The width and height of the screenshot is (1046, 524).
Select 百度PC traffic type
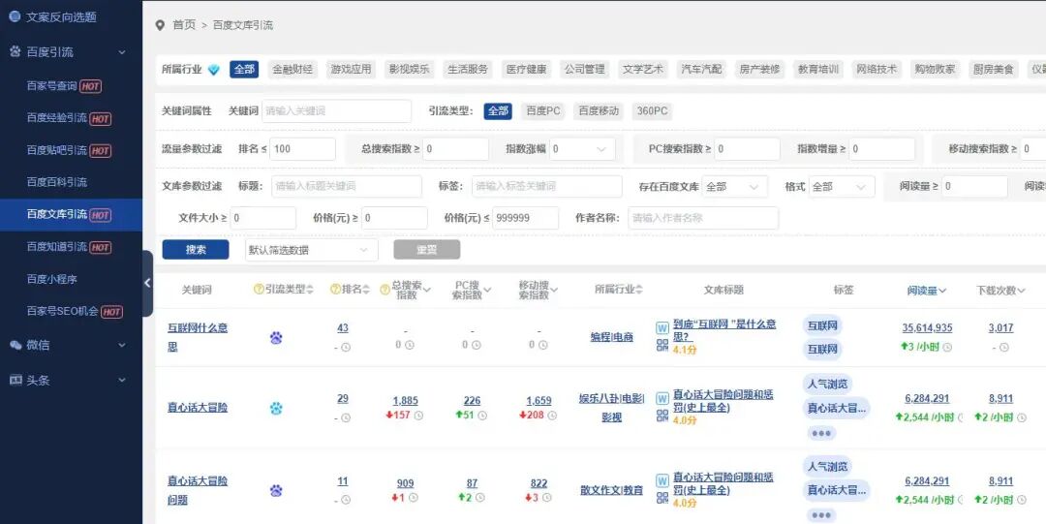click(x=543, y=111)
